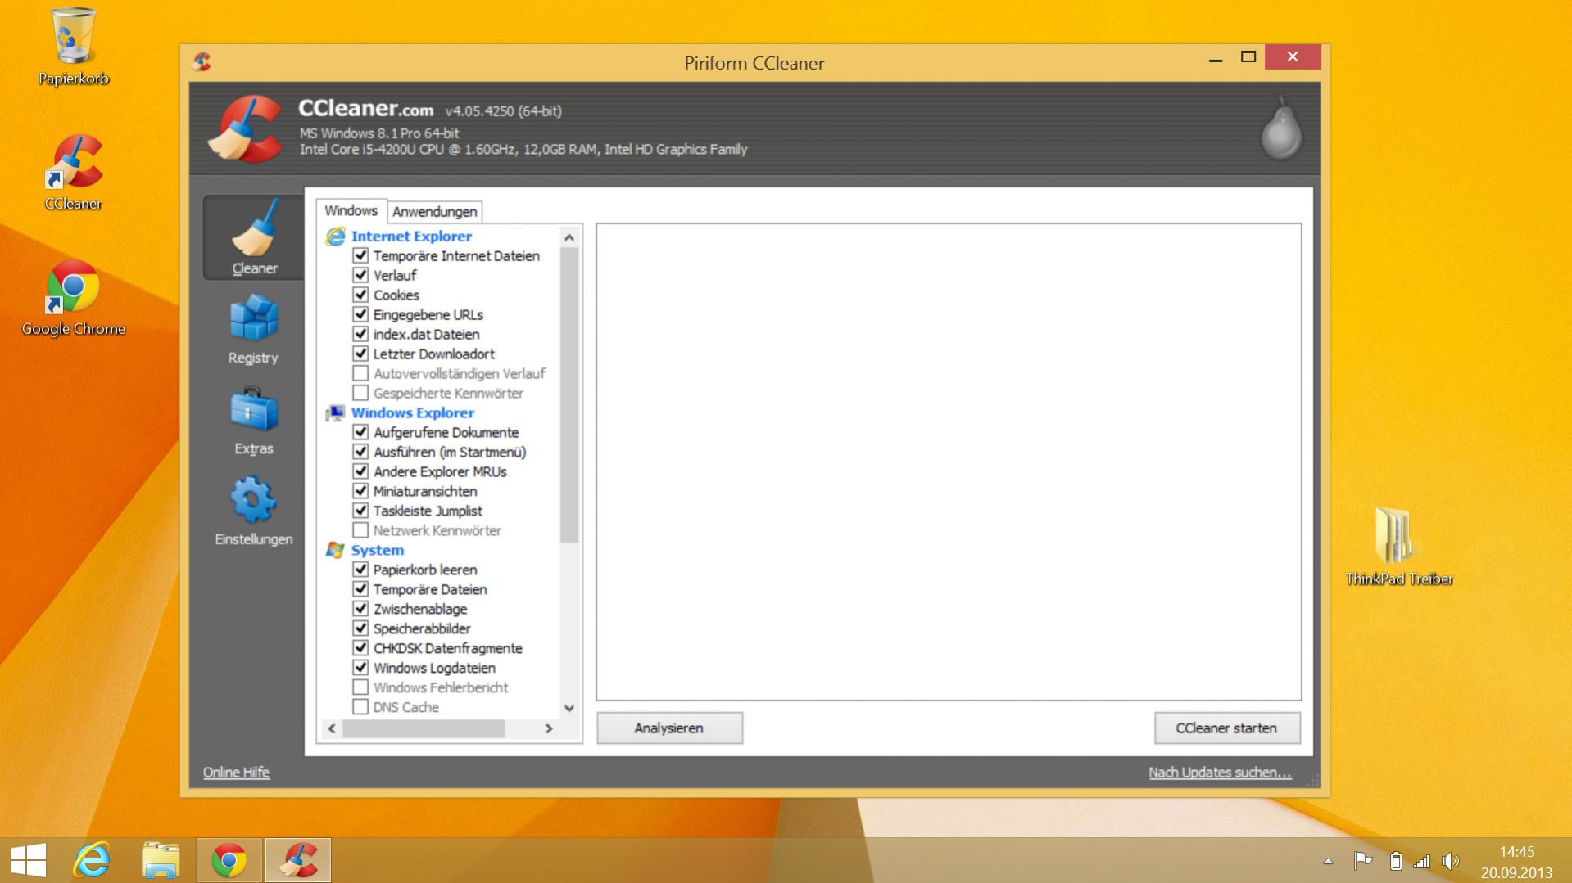The width and height of the screenshot is (1572, 883).
Task: Click the CCleaner title bar icon
Action: pyautogui.click(x=202, y=62)
